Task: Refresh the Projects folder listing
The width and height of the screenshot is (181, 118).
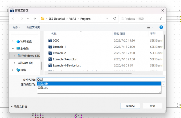Action: click(115, 18)
